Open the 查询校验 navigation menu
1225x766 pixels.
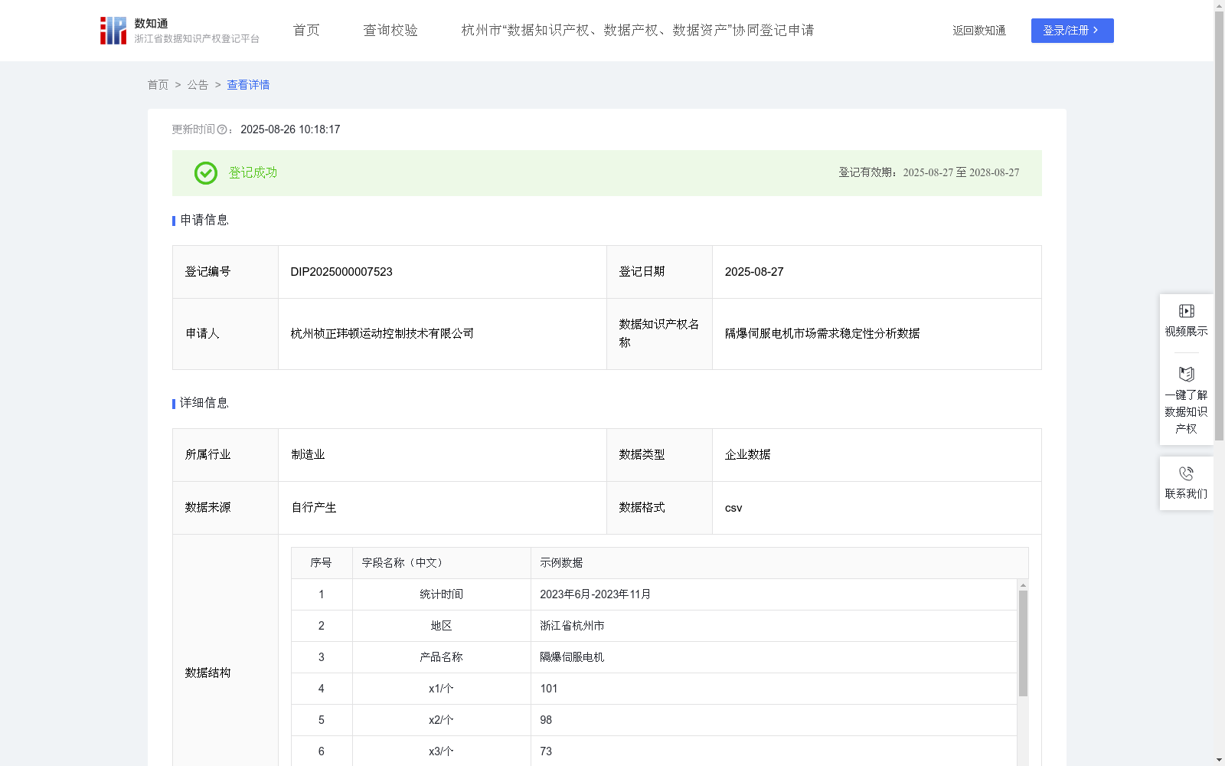tap(390, 31)
